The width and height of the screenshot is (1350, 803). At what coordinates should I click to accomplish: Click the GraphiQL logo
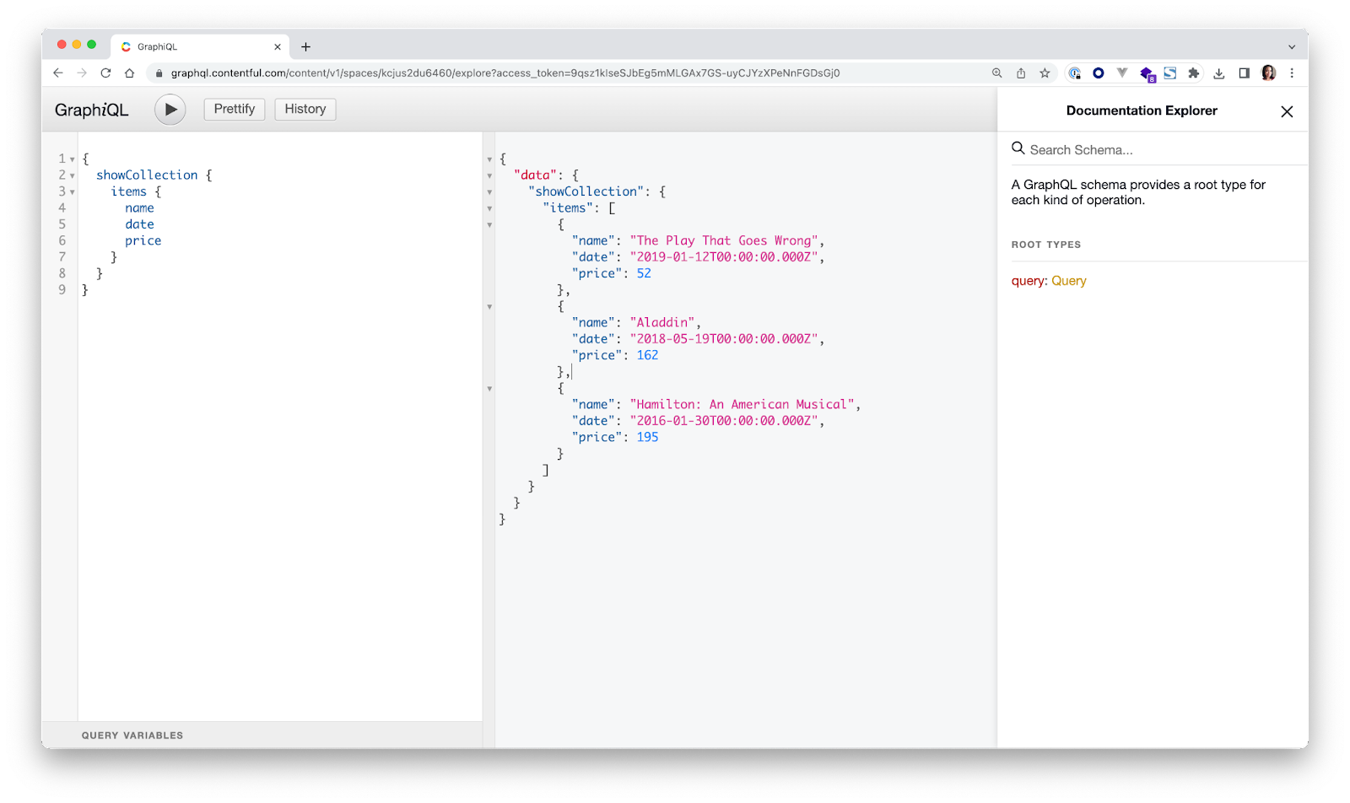point(91,110)
